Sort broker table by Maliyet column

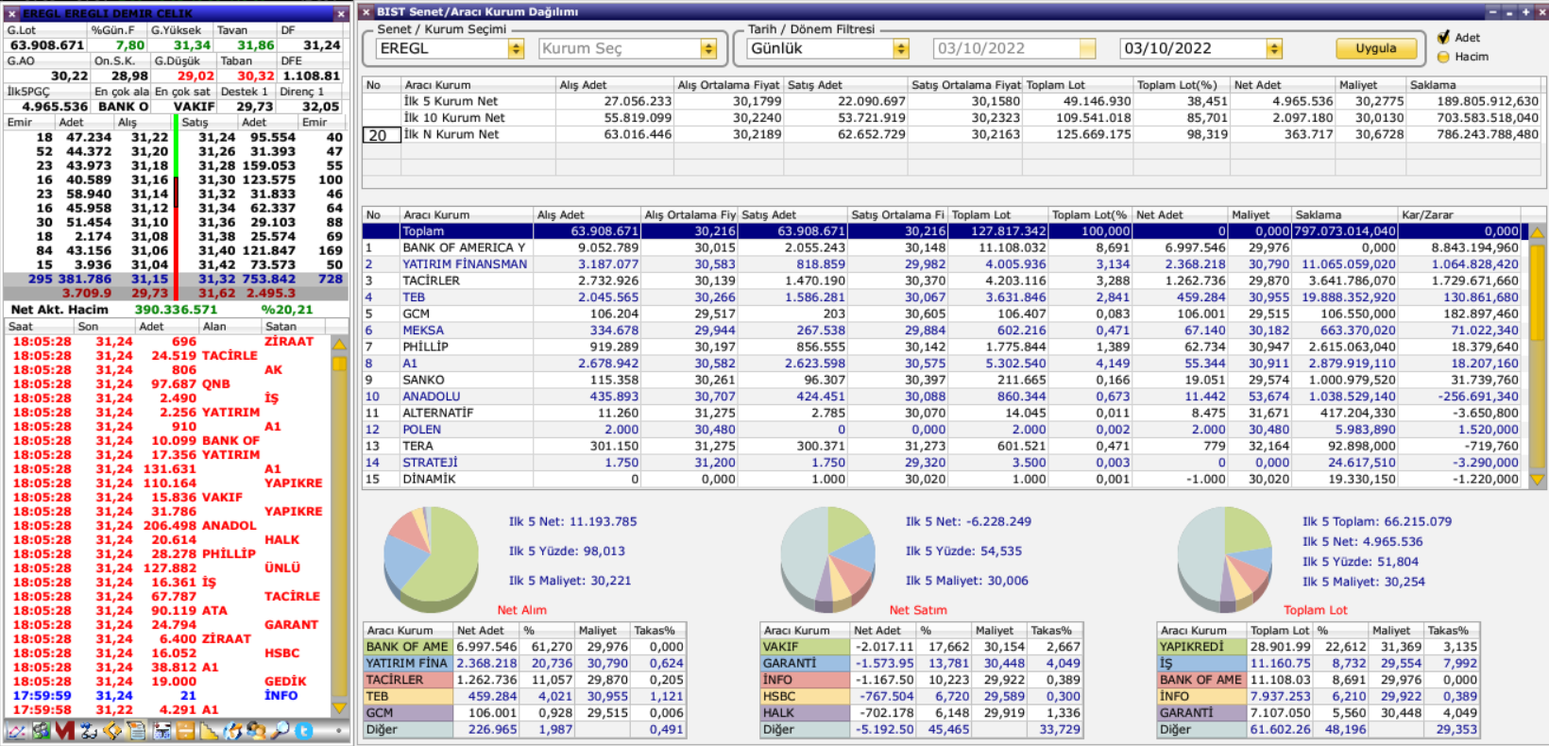pyautogui.click(x=1260, y=215)
